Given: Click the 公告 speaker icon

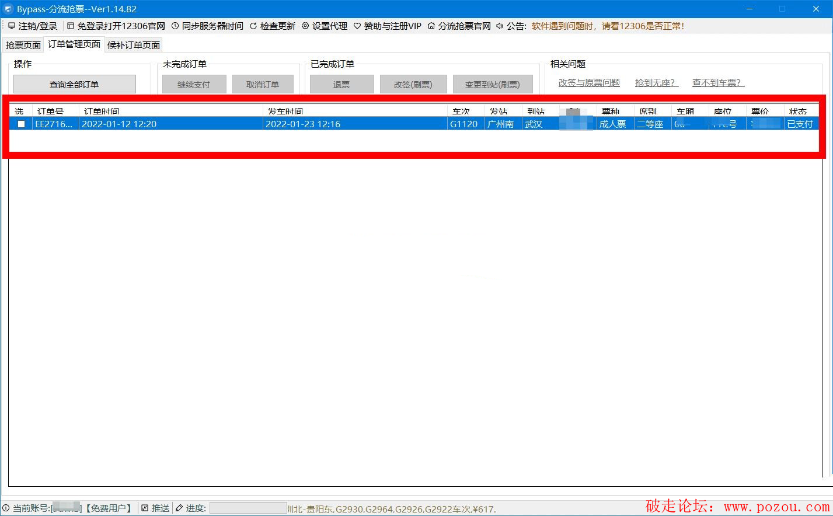Looking at the screenshot, I should 500,26.
